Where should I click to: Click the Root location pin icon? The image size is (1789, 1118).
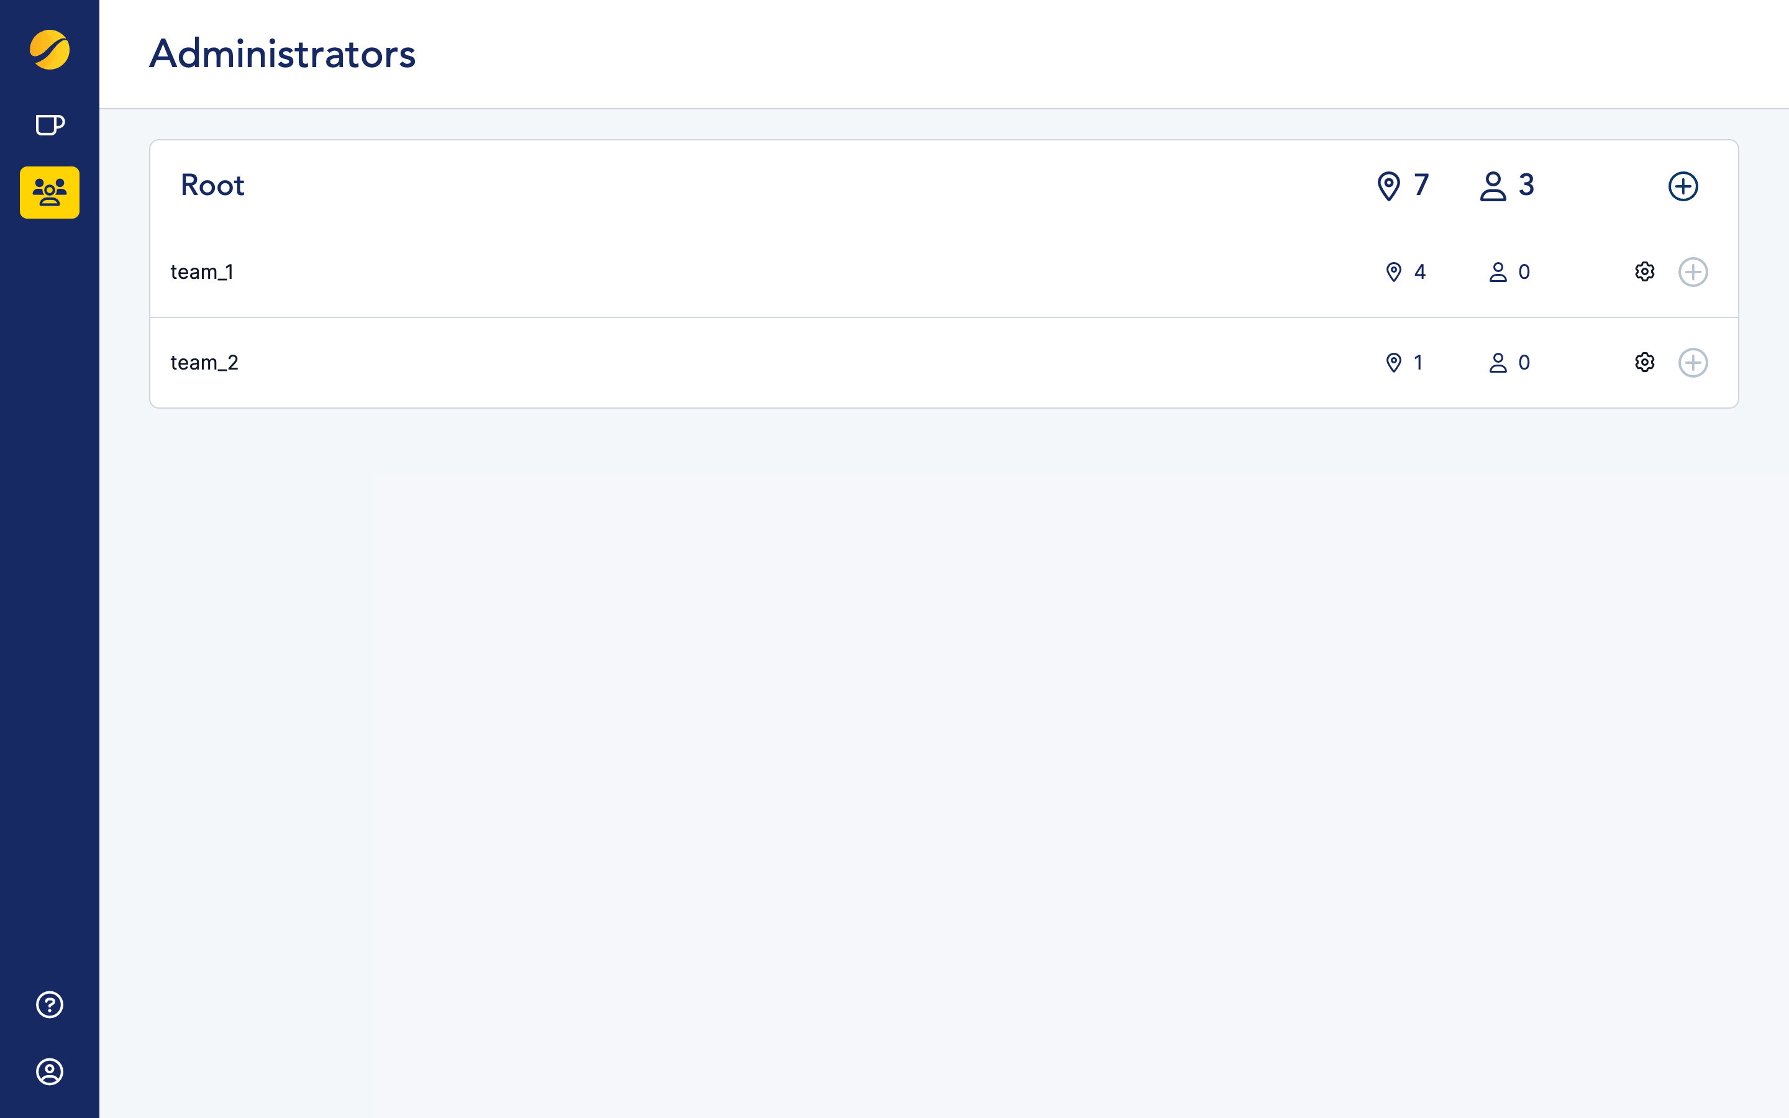1388,186
